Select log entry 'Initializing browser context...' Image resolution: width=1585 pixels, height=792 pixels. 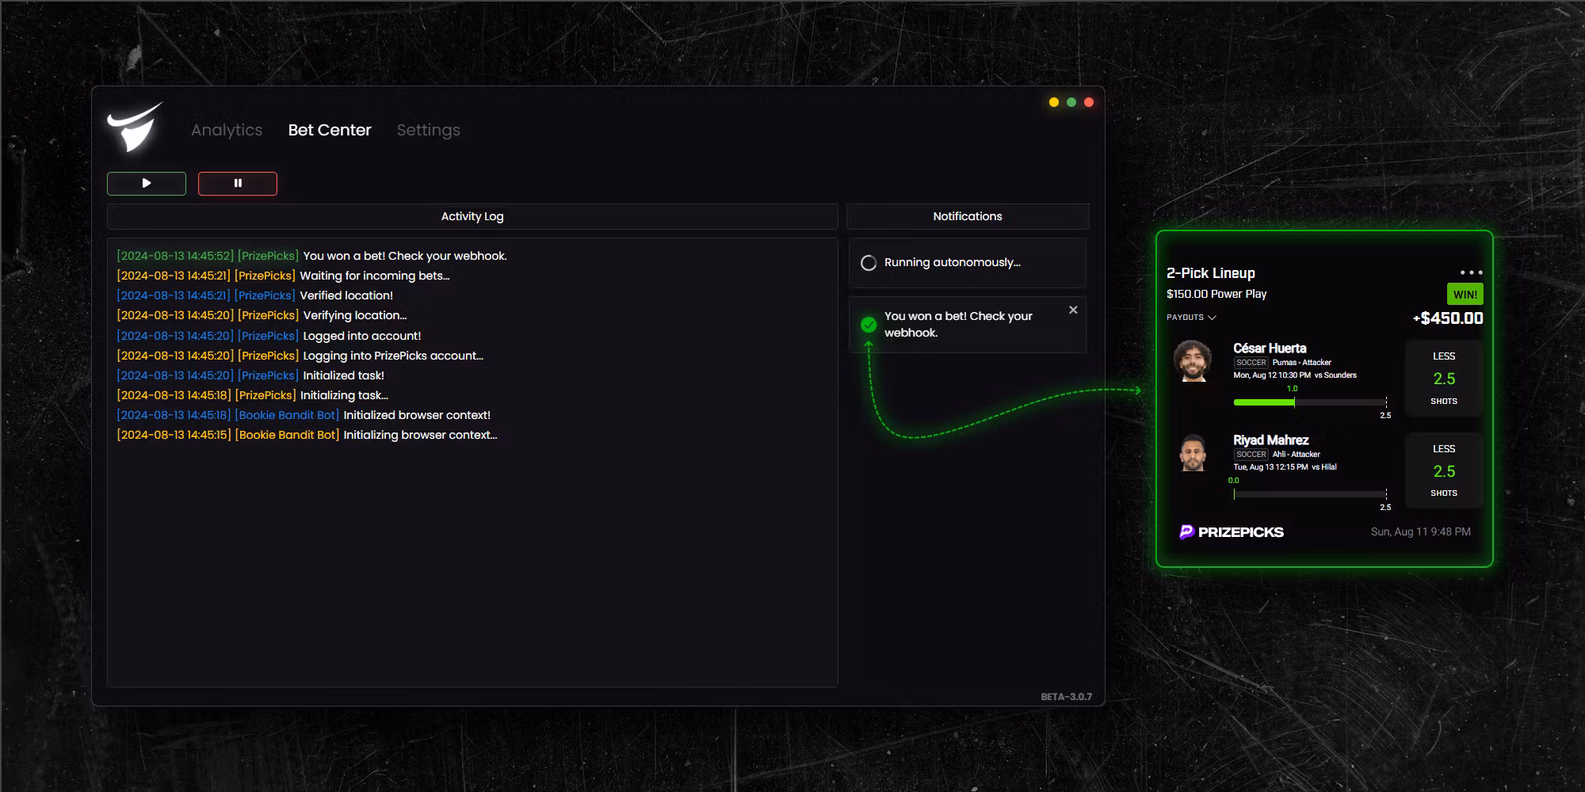(x=307, y=435)
